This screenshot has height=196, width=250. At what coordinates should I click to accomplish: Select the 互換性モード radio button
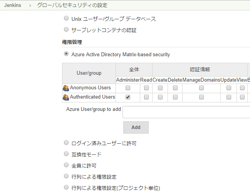66,154
